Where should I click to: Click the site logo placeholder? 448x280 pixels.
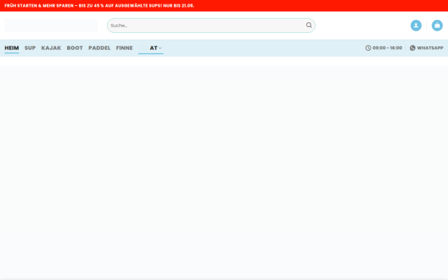pos(51,25)
